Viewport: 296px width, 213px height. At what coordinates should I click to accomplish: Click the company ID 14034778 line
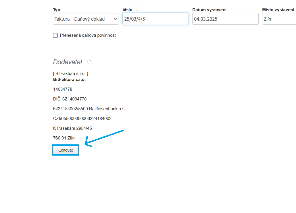click(63, 89)
